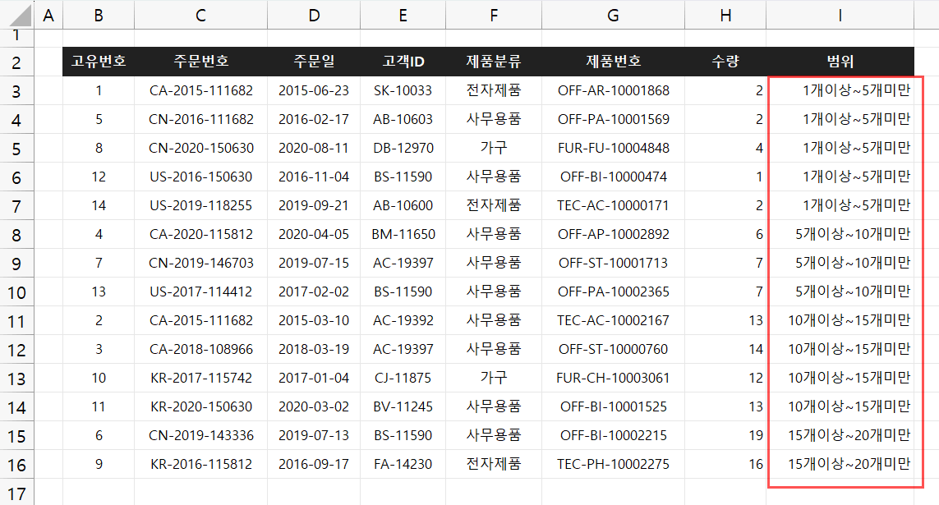
Task: Select quantity cell with value 4
Action: click(725, 149)
